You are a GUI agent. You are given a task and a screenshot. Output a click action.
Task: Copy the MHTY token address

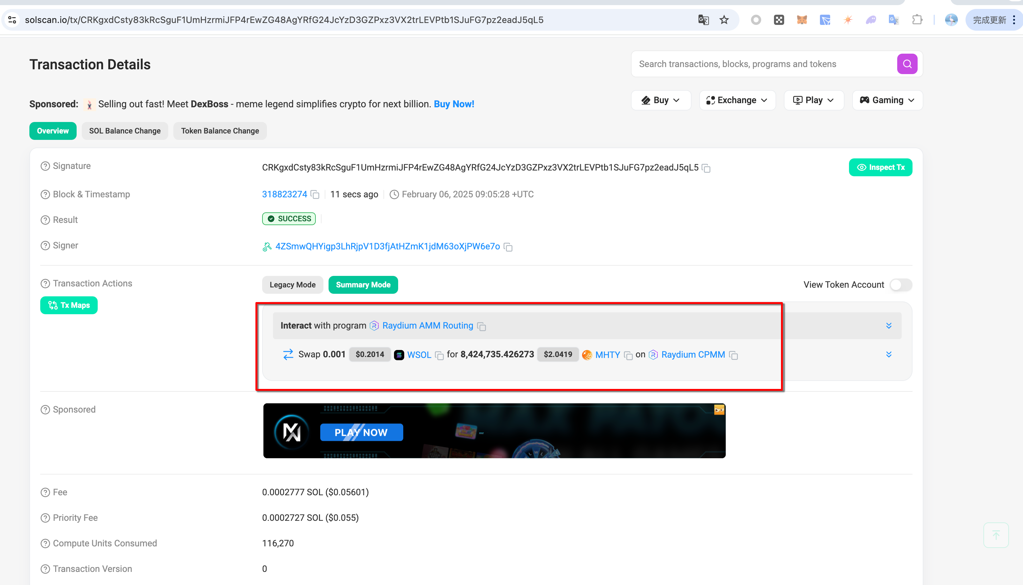629,356
